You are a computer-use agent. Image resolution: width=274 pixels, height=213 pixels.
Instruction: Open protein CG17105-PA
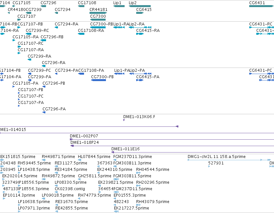tap(25, 83)
